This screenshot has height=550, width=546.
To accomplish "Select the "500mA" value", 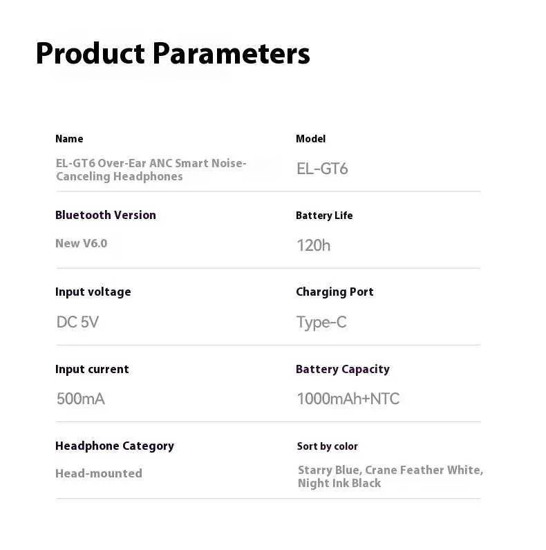I will click(81, 399).
